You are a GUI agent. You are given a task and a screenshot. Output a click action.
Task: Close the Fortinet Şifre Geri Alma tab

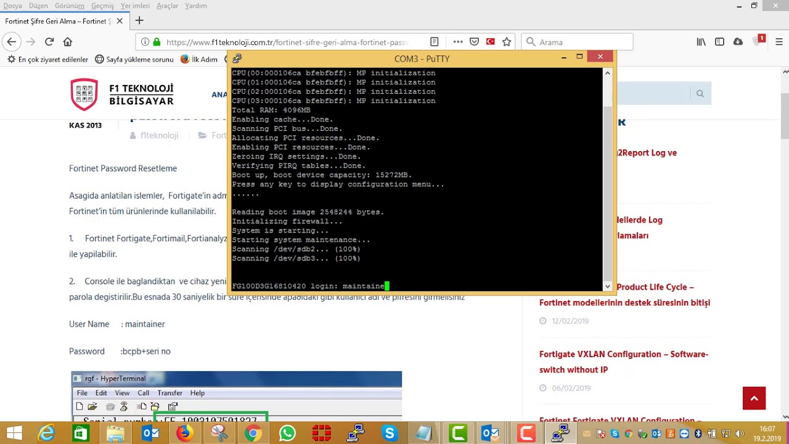pyautogui.click(x=120, y=21)
